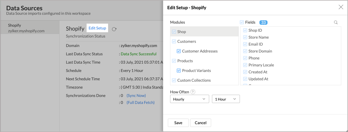Uncheck the Primary Locale field checkbox
This screenshot has width=348, height=132.
(245, 65)
